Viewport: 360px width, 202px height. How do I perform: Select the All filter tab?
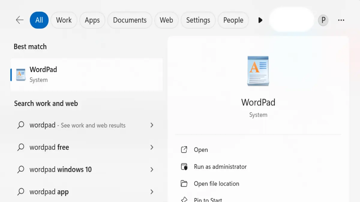click(39, 20)
